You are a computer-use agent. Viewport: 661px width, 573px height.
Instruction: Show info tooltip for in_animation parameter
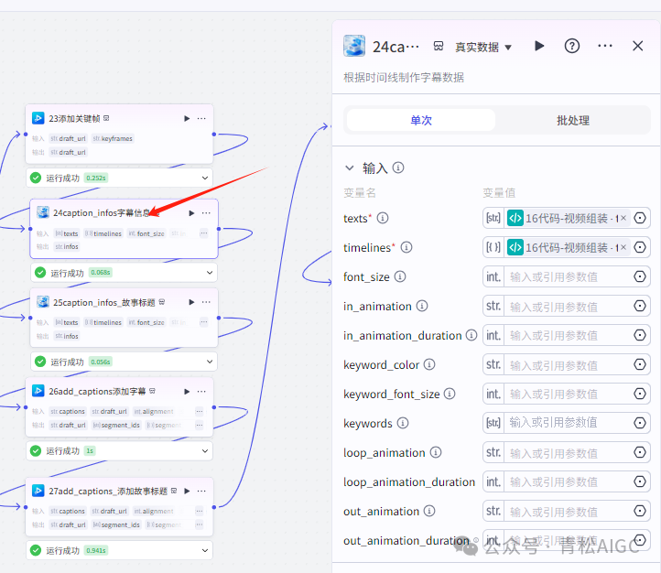pyautogui.click(x=422, y=306)
